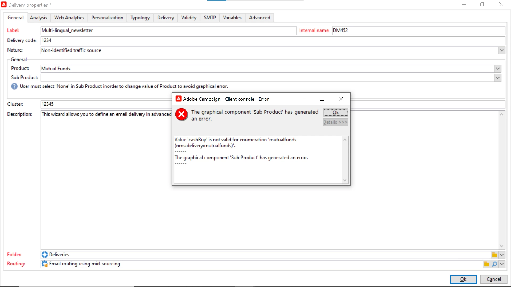Open the Product dropdown list
The image size is (511, 287).
coord(498,69)
